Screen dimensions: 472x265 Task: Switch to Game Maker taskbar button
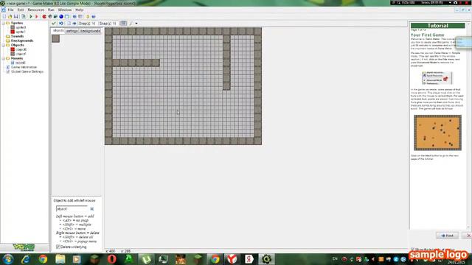(266, 259)
